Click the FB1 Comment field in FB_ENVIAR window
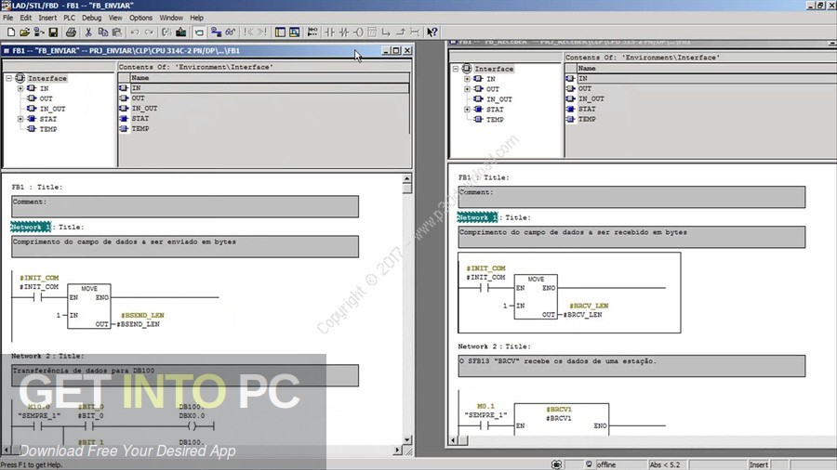The width and height of the screenshot is (837, 470). [185, 207]
